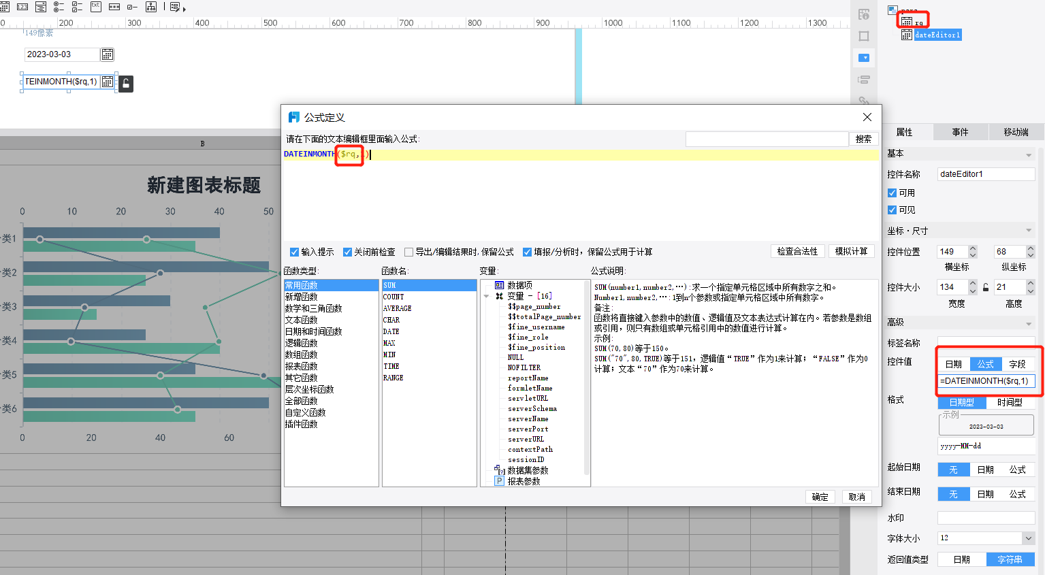Click the formula search input field

click(767, 139)
